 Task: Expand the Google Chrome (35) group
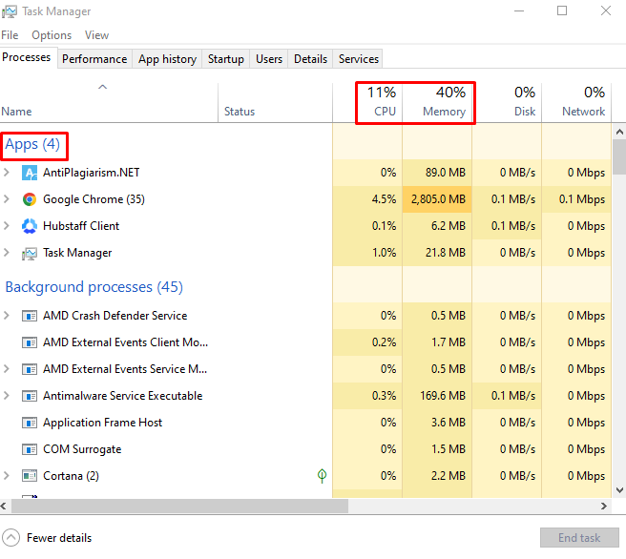[x=7, y=198]
